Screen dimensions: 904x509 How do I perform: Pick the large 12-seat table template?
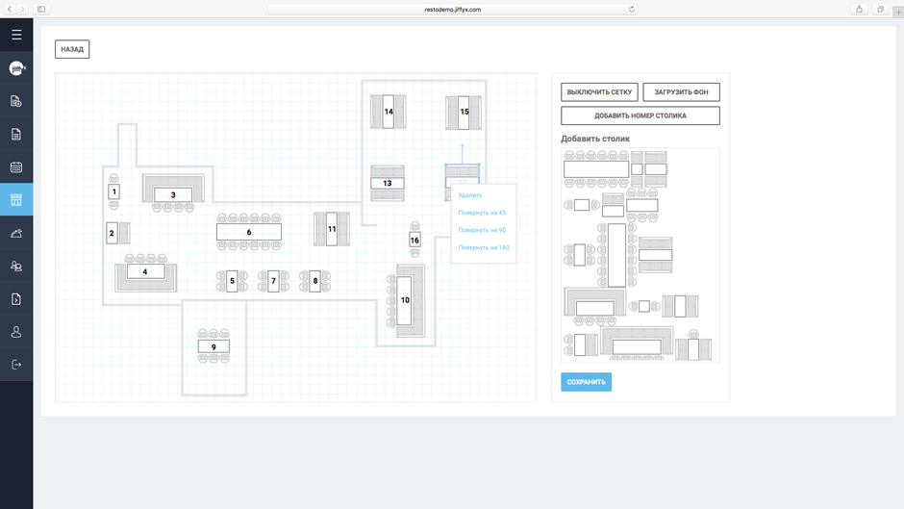coord(596,169)
